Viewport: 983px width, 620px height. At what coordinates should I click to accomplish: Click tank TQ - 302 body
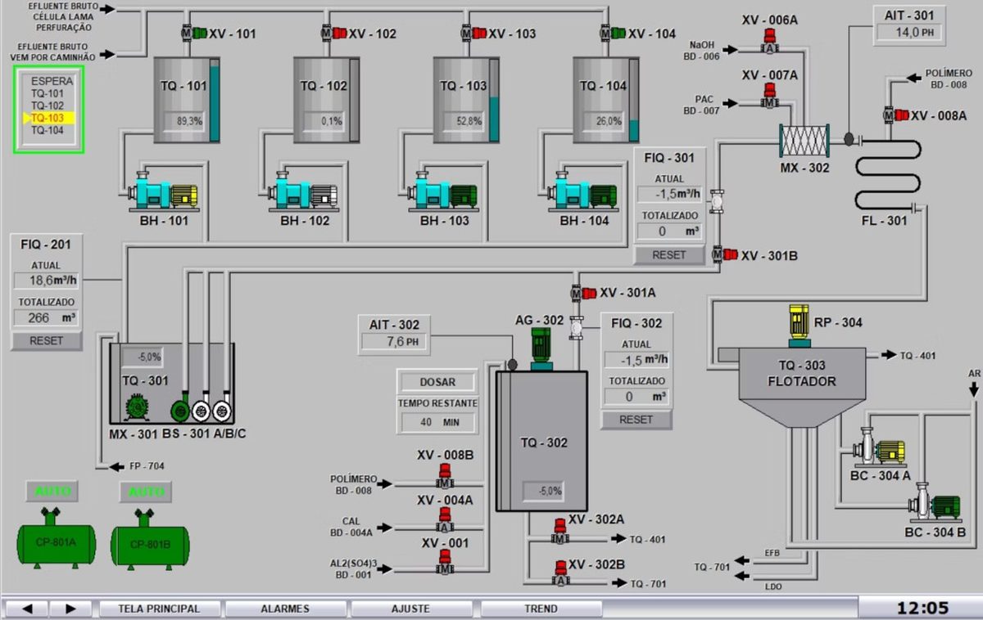tap(541, 440)
